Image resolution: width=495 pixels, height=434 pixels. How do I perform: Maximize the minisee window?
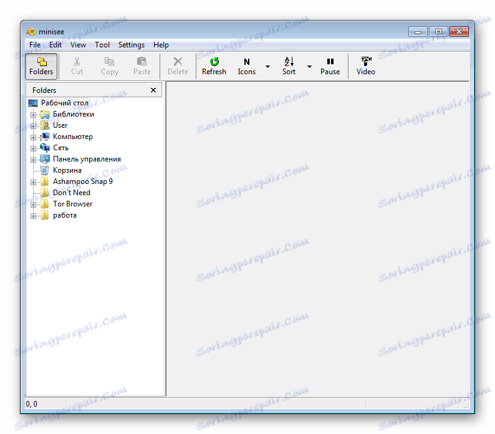pos(438,32)
